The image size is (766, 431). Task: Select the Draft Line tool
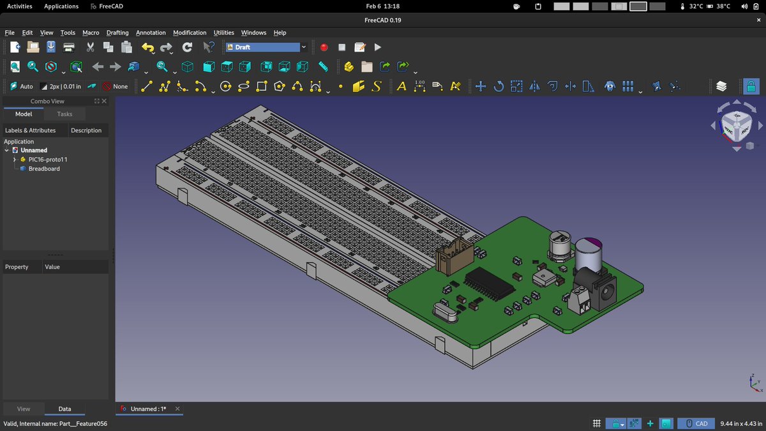(147, 86)
